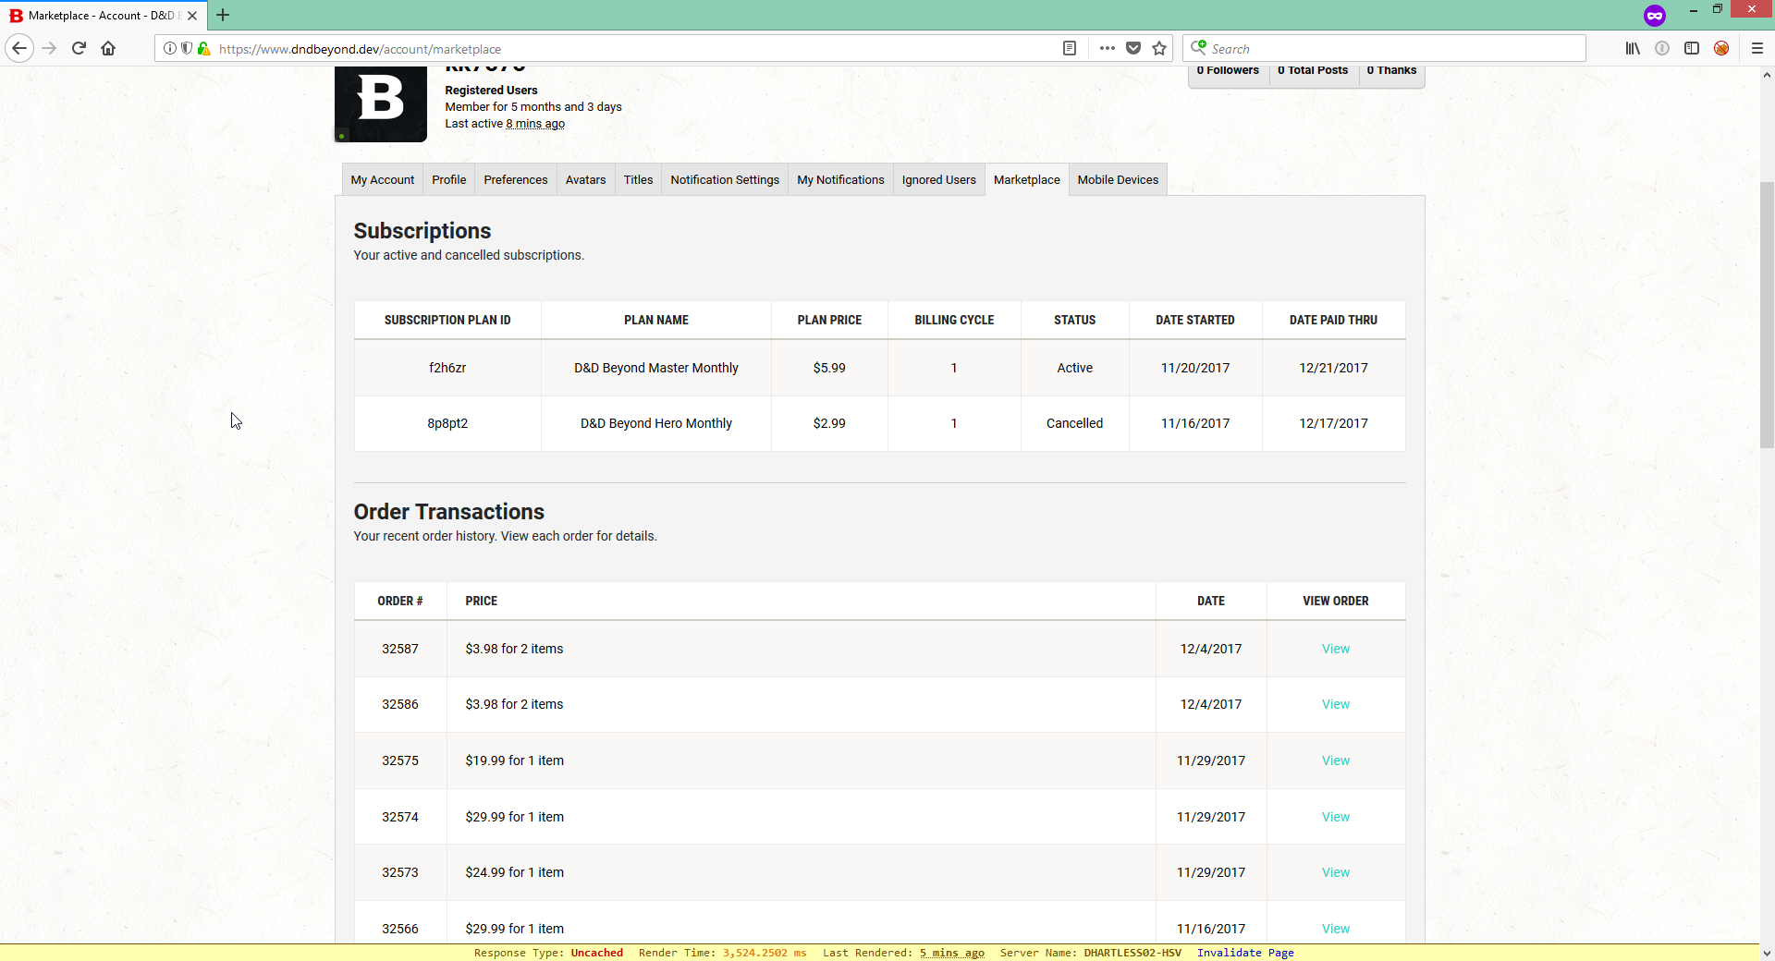
Task: Focus the browser search box
Action: 1384,48
